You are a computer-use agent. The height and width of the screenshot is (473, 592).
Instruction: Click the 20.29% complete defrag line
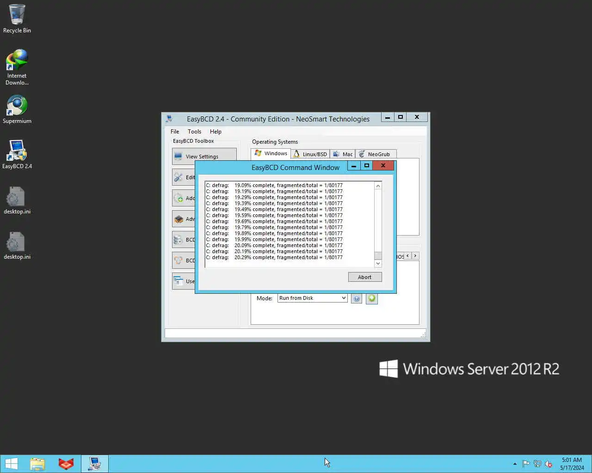(274, 258)
